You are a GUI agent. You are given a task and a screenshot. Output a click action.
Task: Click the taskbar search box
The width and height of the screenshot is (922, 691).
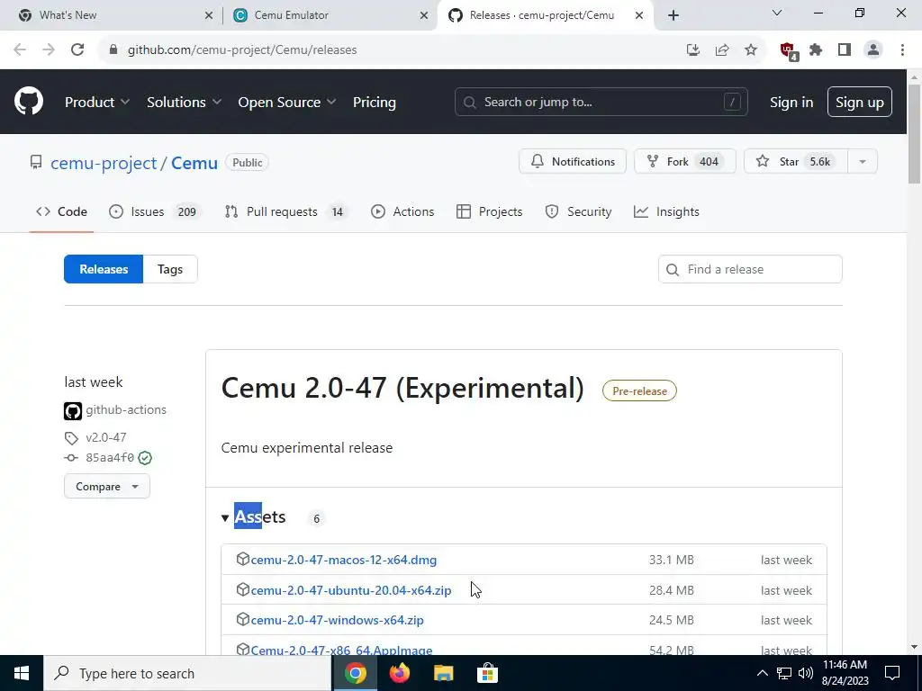187,673
